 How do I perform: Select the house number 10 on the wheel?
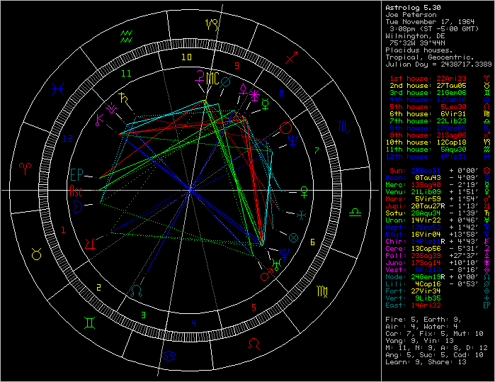tap(186, 57)
